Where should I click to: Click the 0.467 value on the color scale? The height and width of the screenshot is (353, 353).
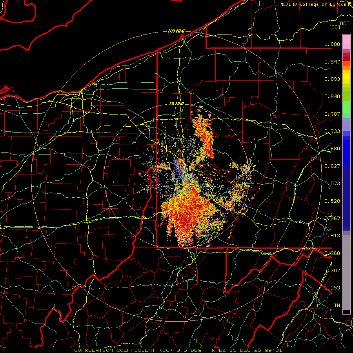(332, 218)
